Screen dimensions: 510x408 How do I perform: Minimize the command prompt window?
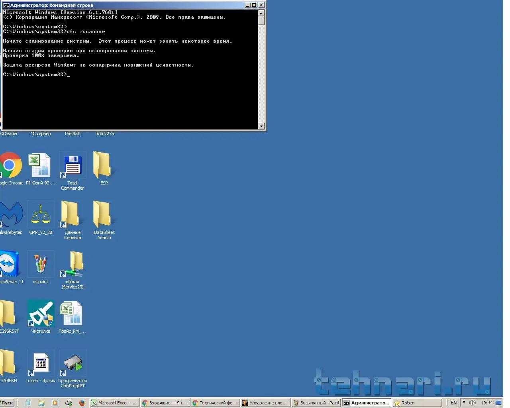[247, 5]
